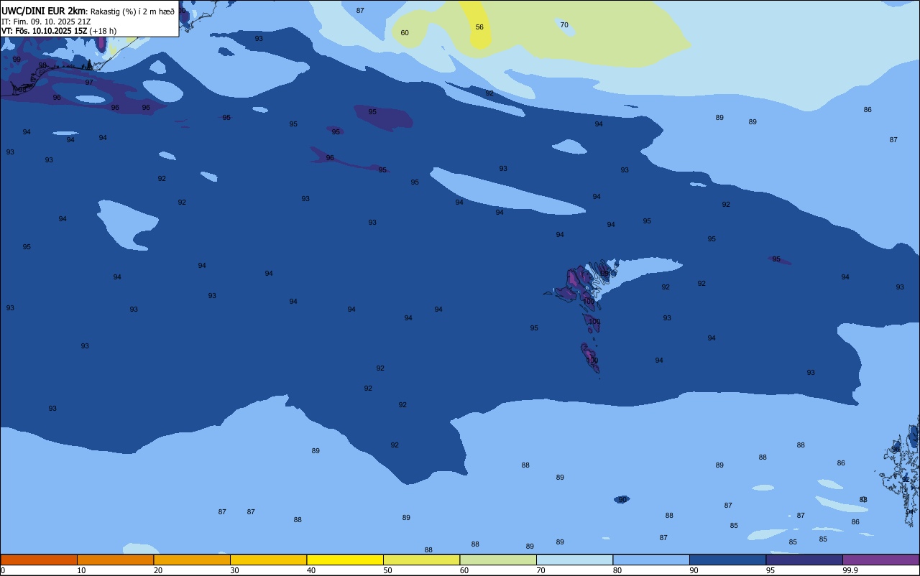Click the 'VT: Fös. 10.10.2025 15Z' line
The height and width of the screenshot is (576, 920).
pyautogui.click(x=45, y=31)
